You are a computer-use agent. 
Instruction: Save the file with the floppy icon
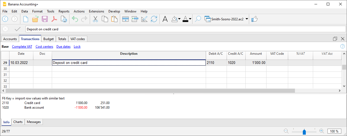coord(45,19)
